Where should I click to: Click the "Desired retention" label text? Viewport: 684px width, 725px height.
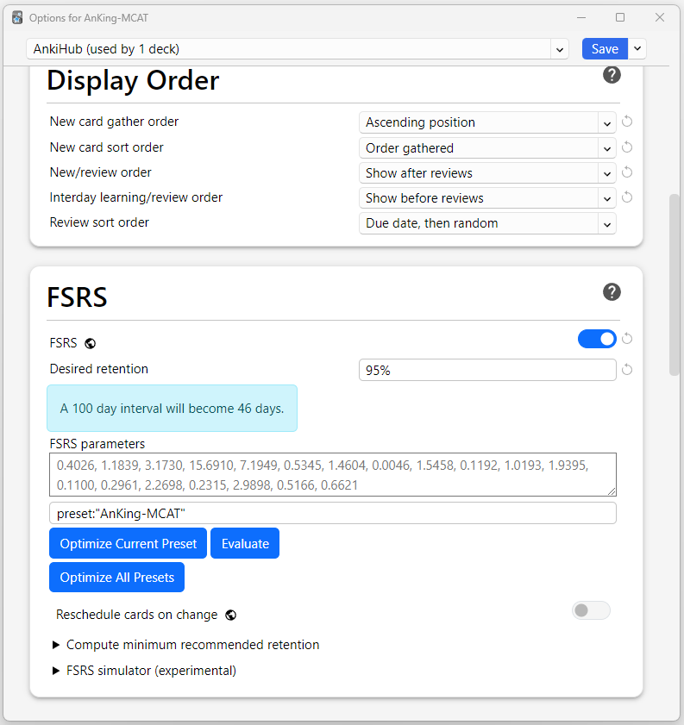99,369
